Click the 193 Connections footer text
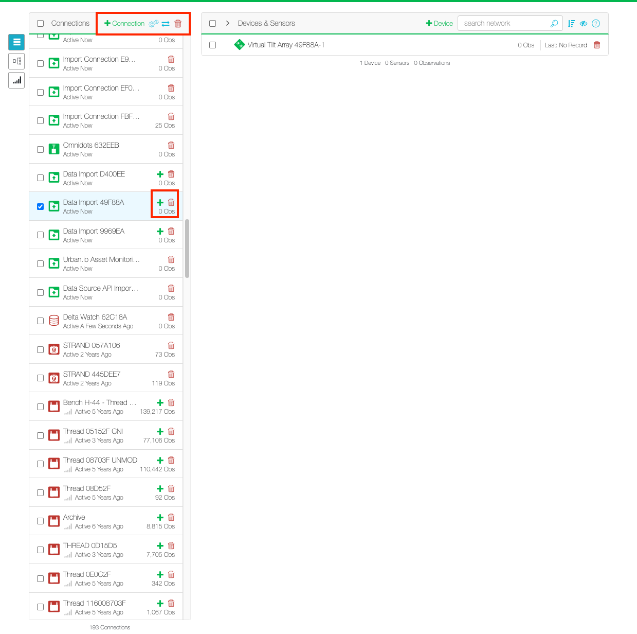The height and width of the screenshot is (634, 637). pos(110,627)
